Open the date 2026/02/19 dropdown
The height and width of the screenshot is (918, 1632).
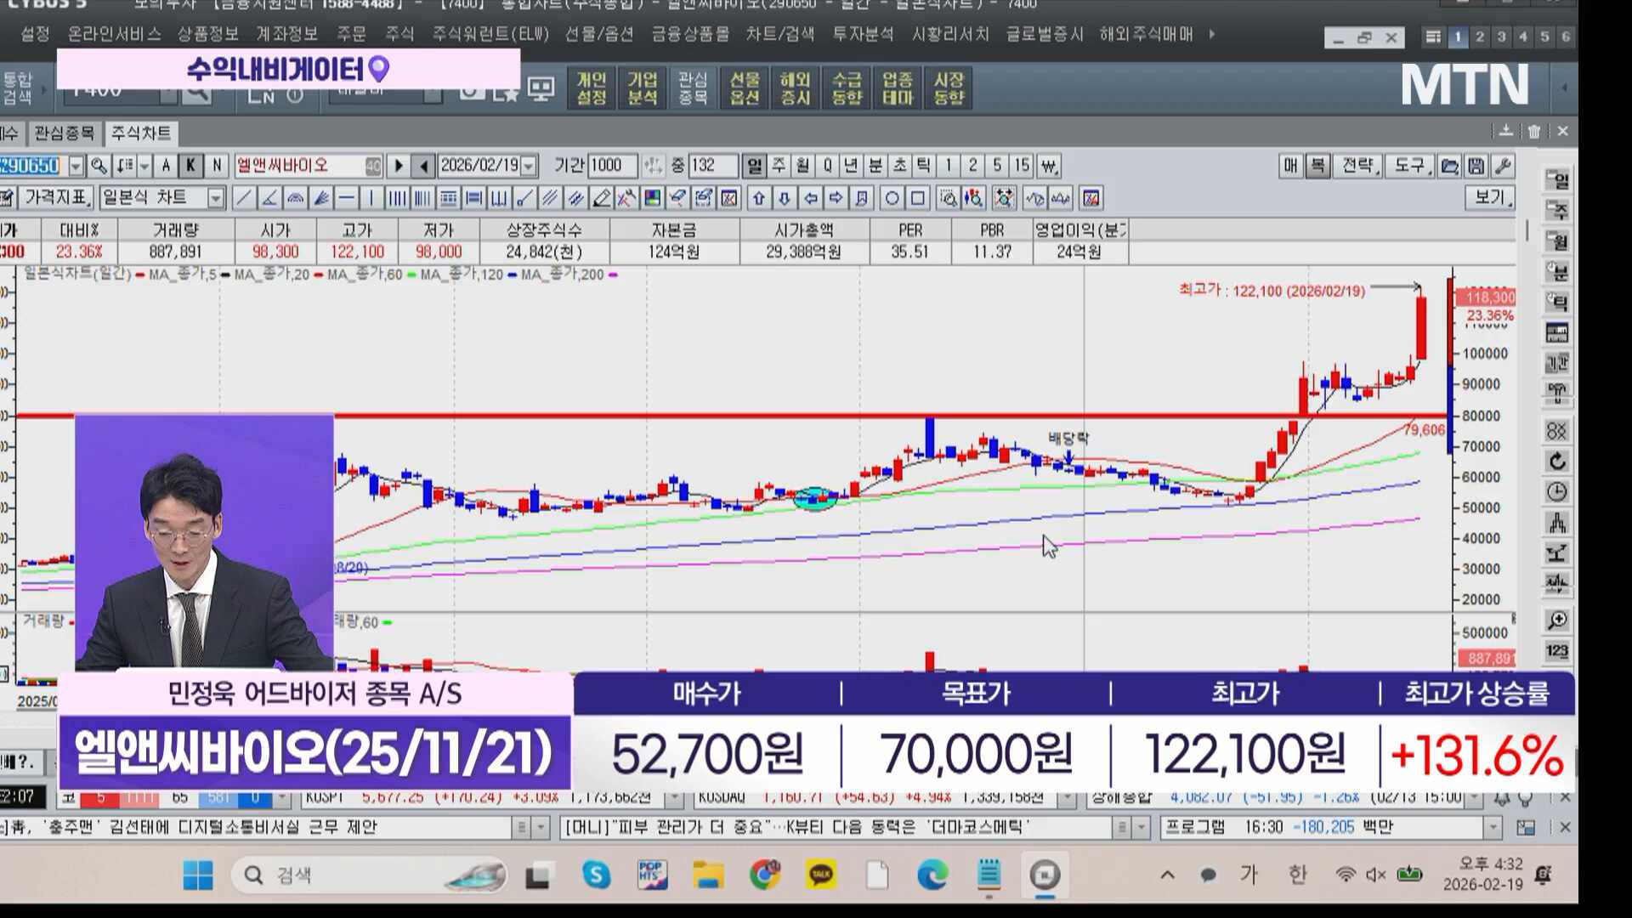529,166
